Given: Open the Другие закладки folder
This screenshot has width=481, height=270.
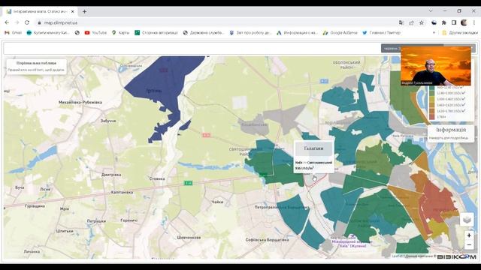Looking at the screenshot, I should 459,32.
